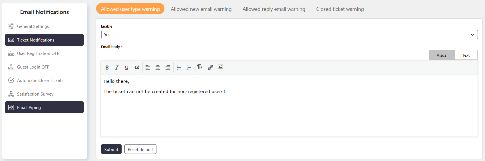Insert a bulleted list
The height and width of the screenshot is (161, 485).
point(179,67)
